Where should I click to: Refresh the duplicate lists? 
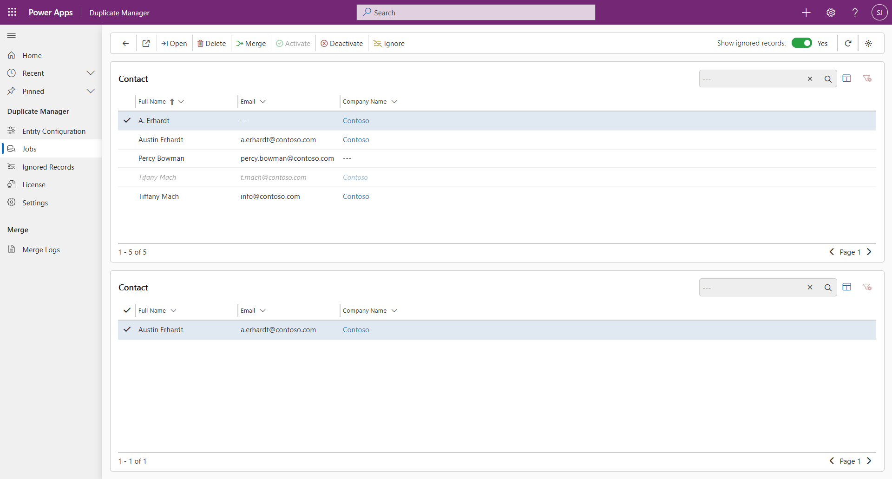pyautogui.click(x=848, y=43)
